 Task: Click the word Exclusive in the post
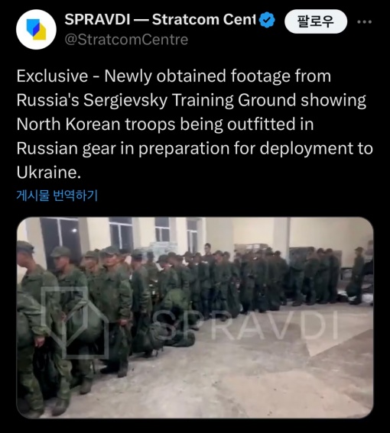pos(52,76)
